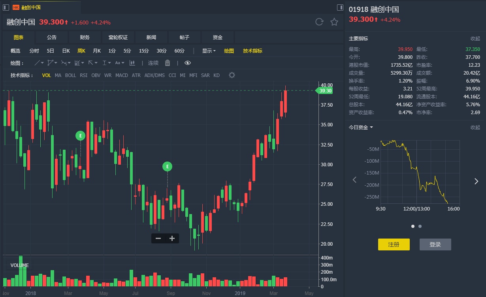Screen dimensions: 486x297
Task: Select the 月K chart period
Action: [97, 51]
